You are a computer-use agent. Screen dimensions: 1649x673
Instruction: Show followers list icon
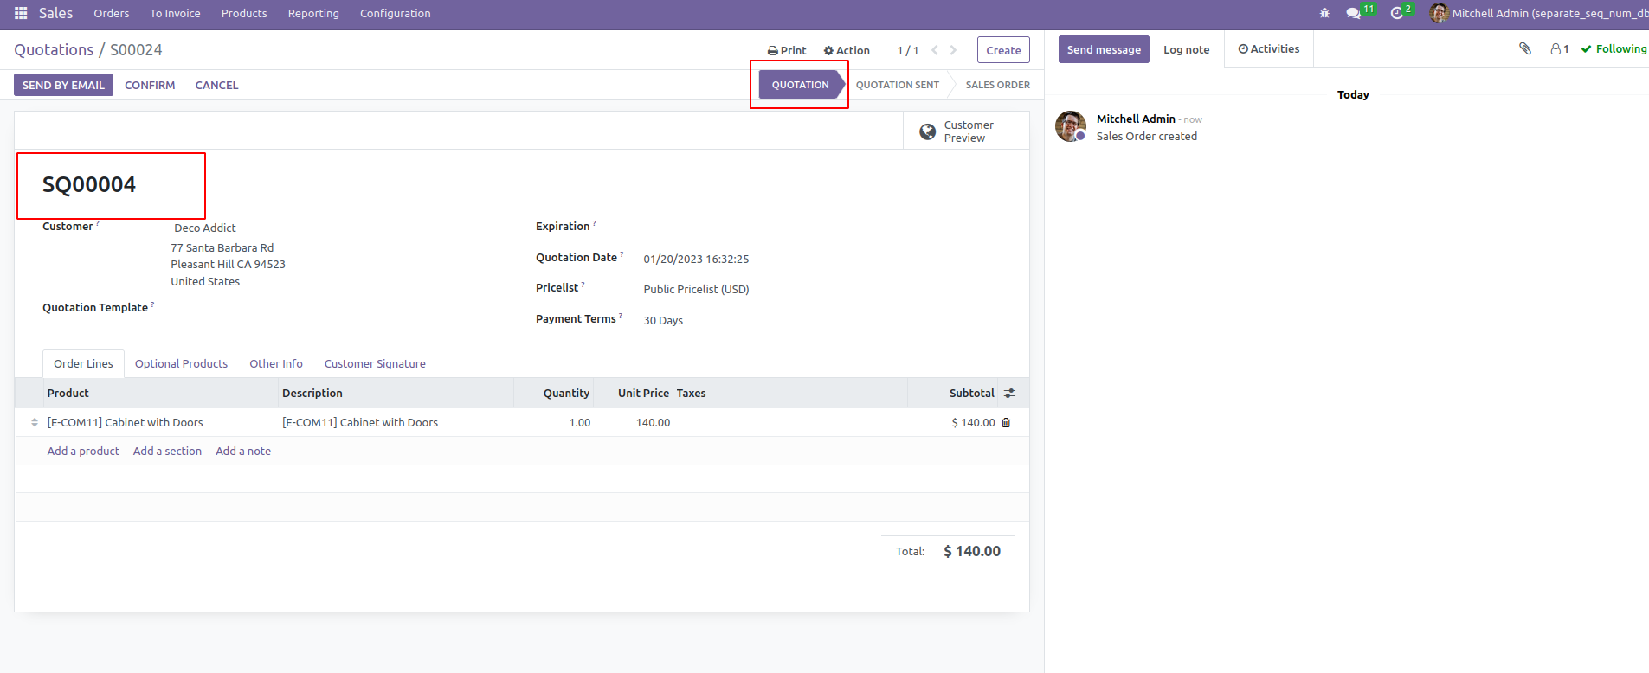(1560, 49)
